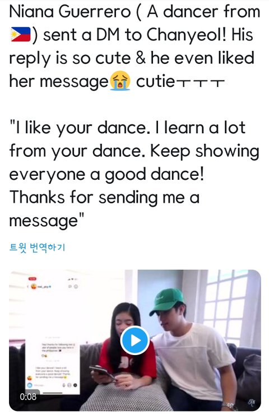Tap the microphone icon in message bar
This screenshot has width=269, height=415.
click(x=64, y=385)
